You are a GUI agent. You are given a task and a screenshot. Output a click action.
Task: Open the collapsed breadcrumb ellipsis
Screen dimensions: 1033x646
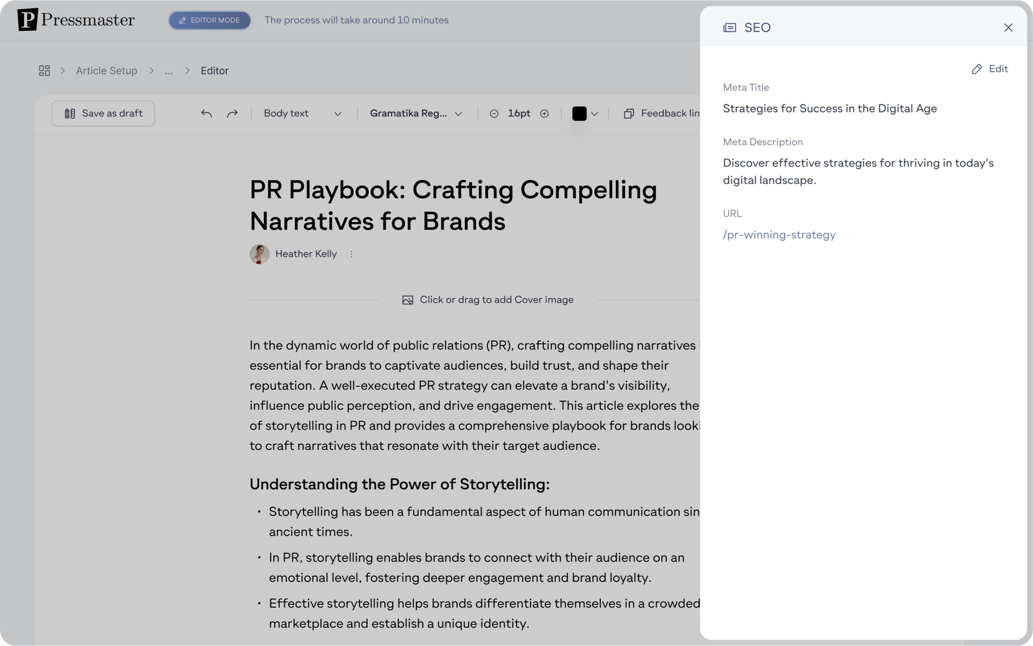(169, 71)
